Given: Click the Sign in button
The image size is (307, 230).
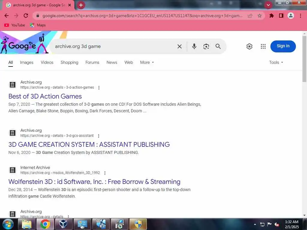Looking at the screenshot, I should click(283, 46).
